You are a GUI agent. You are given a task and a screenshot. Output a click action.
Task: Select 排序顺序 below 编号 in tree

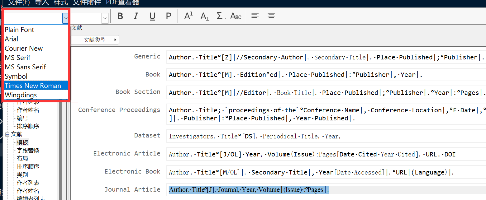(x=28, y=126)
